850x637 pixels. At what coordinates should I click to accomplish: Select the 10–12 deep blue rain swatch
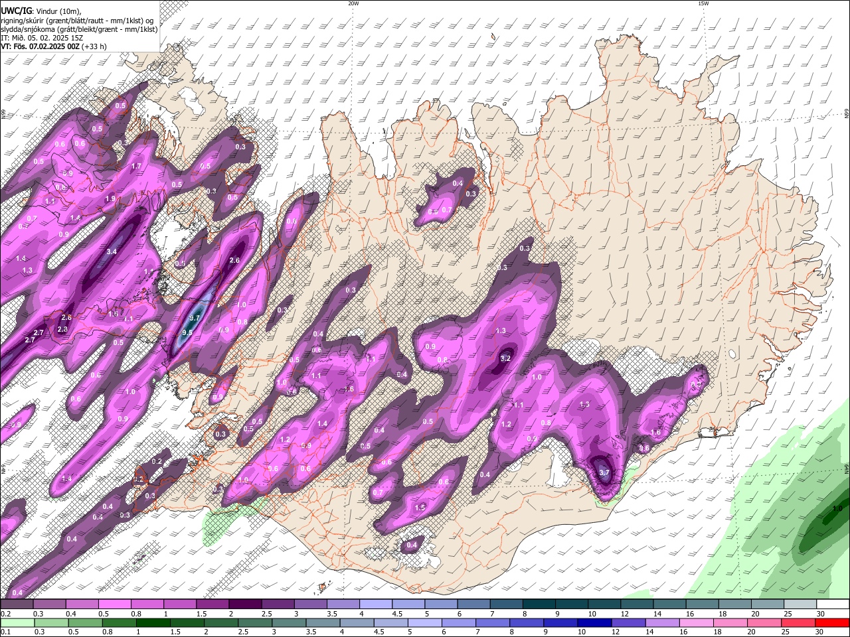point(594,622)
